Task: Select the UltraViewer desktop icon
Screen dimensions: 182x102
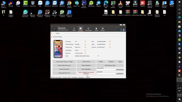Action: [62, 4]
